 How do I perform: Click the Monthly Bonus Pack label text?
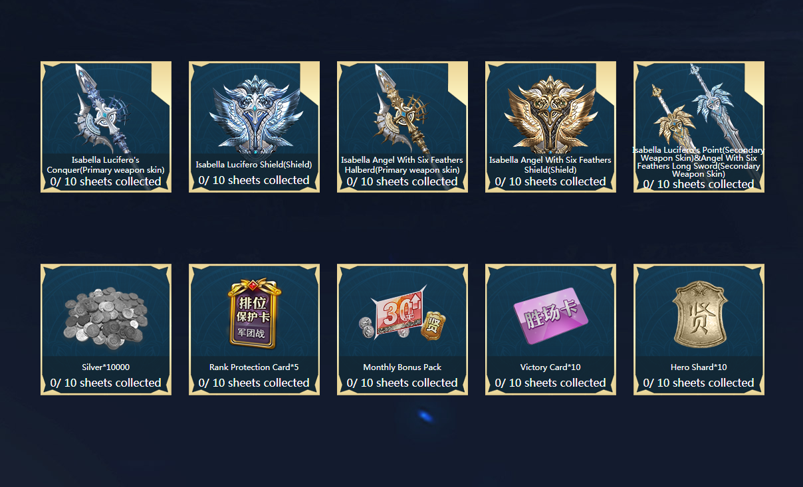(402, 367)
